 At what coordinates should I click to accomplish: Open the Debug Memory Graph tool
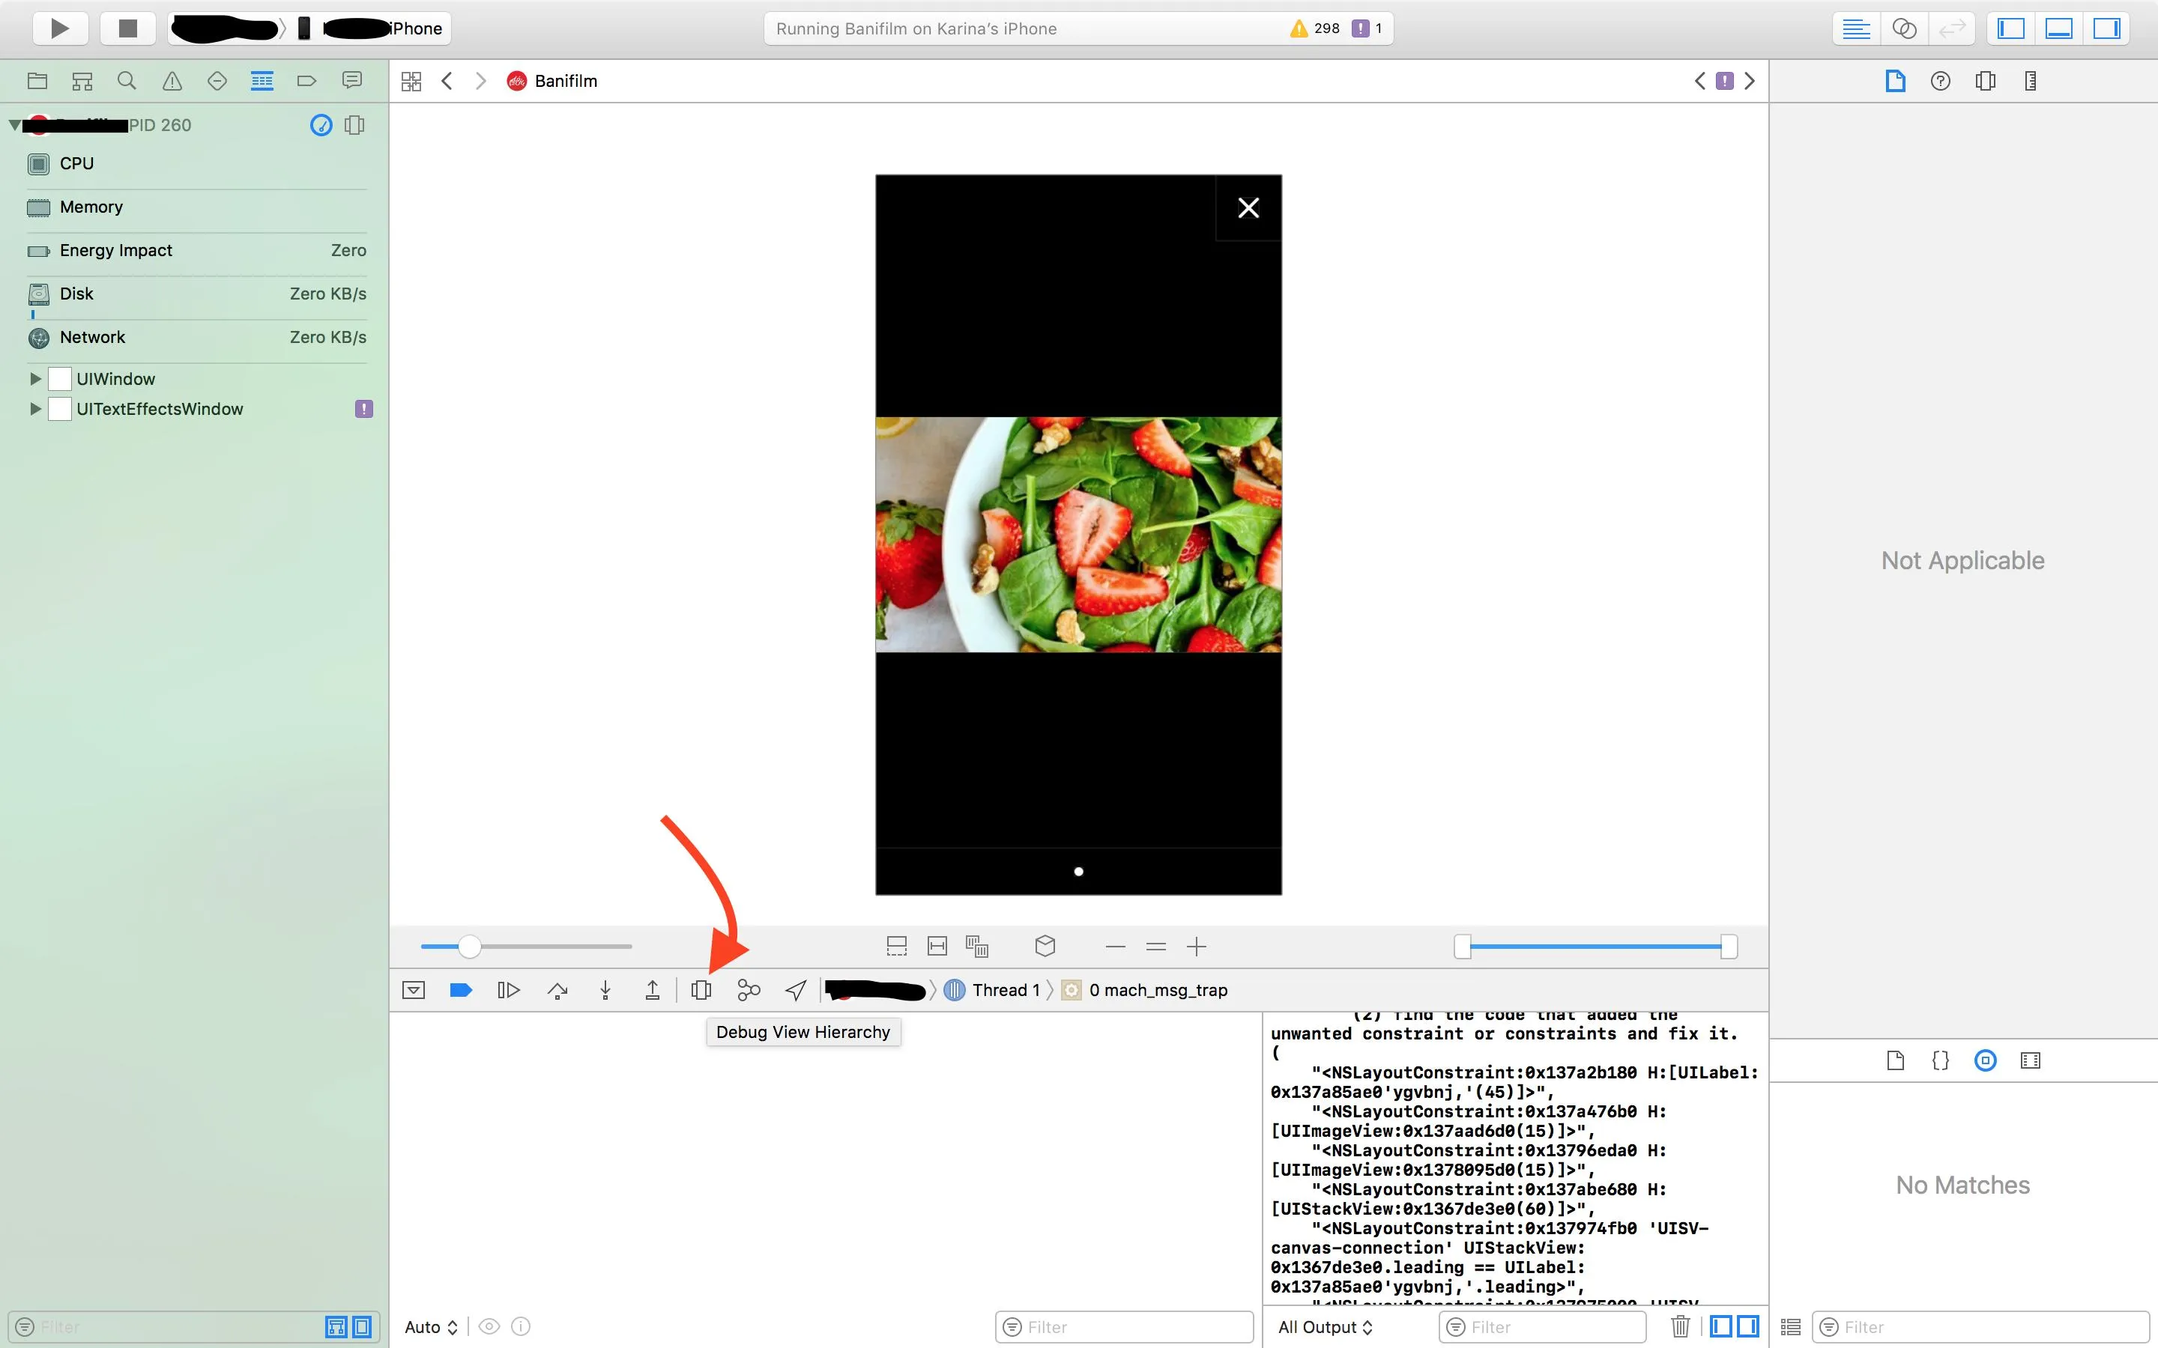tap(748, 989)
